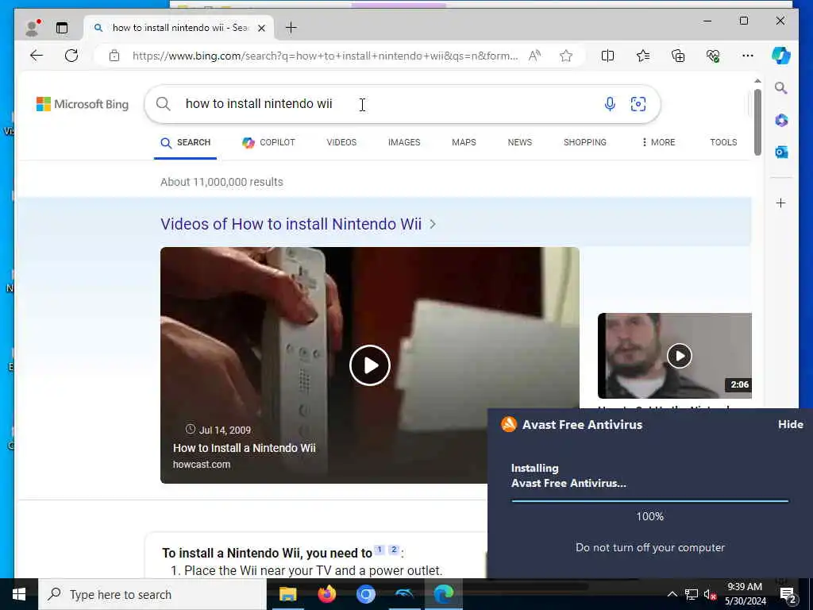Screen dimensions: 813x610
Task: Search using voice microphone icon
Action: click(x=610, y=104)
